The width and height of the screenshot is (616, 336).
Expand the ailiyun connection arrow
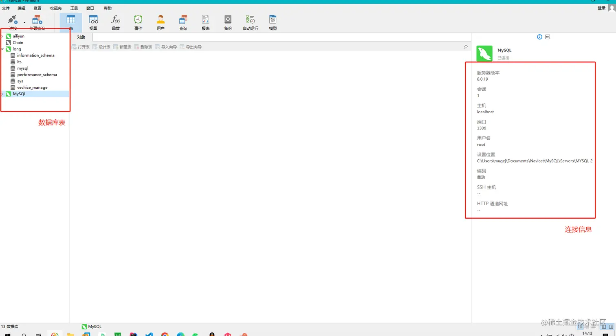tap(2, 36)
